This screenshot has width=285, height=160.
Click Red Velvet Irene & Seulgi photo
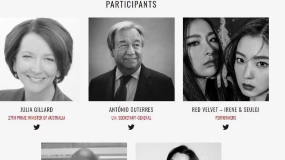[226, 59]
